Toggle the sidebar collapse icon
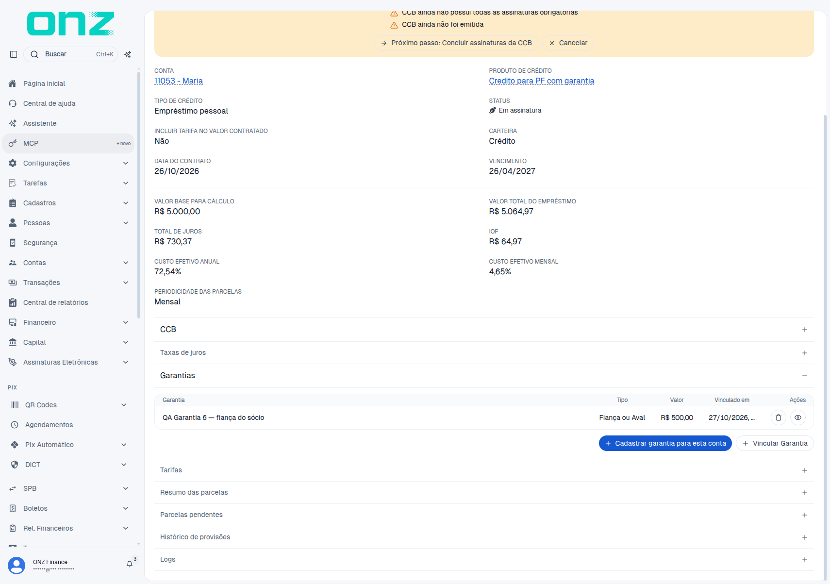830x584 pixels. (14, 54)
